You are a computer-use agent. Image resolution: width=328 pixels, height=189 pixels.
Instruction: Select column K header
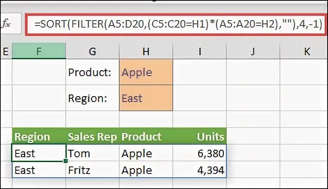click(304, 51)
